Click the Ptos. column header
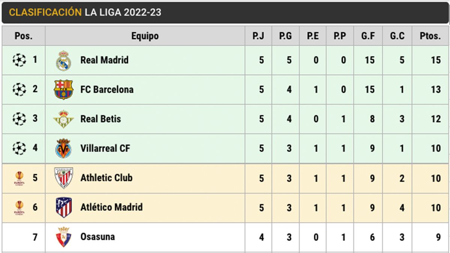The height and width of the screenshot is (253, 450). tap(430, 36)
